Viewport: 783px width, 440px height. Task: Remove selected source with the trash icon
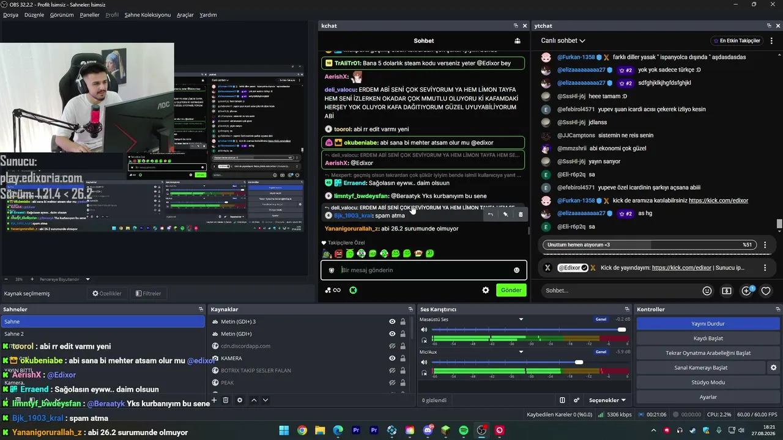[x=226, y=400]
